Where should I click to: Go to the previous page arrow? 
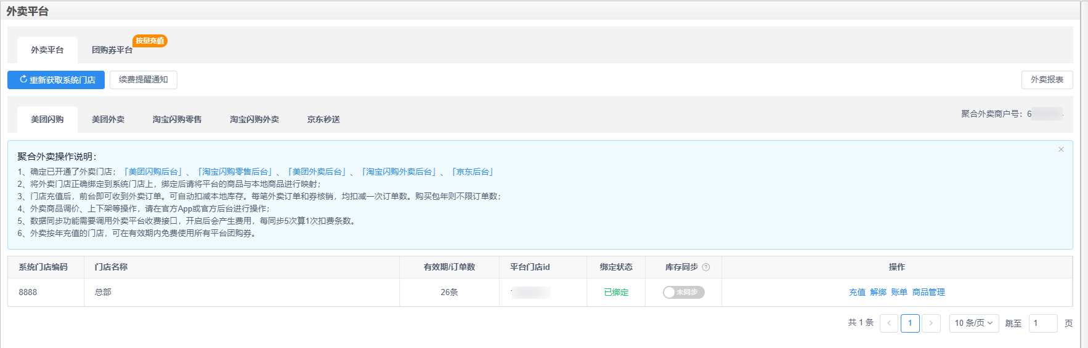(889, 323)
